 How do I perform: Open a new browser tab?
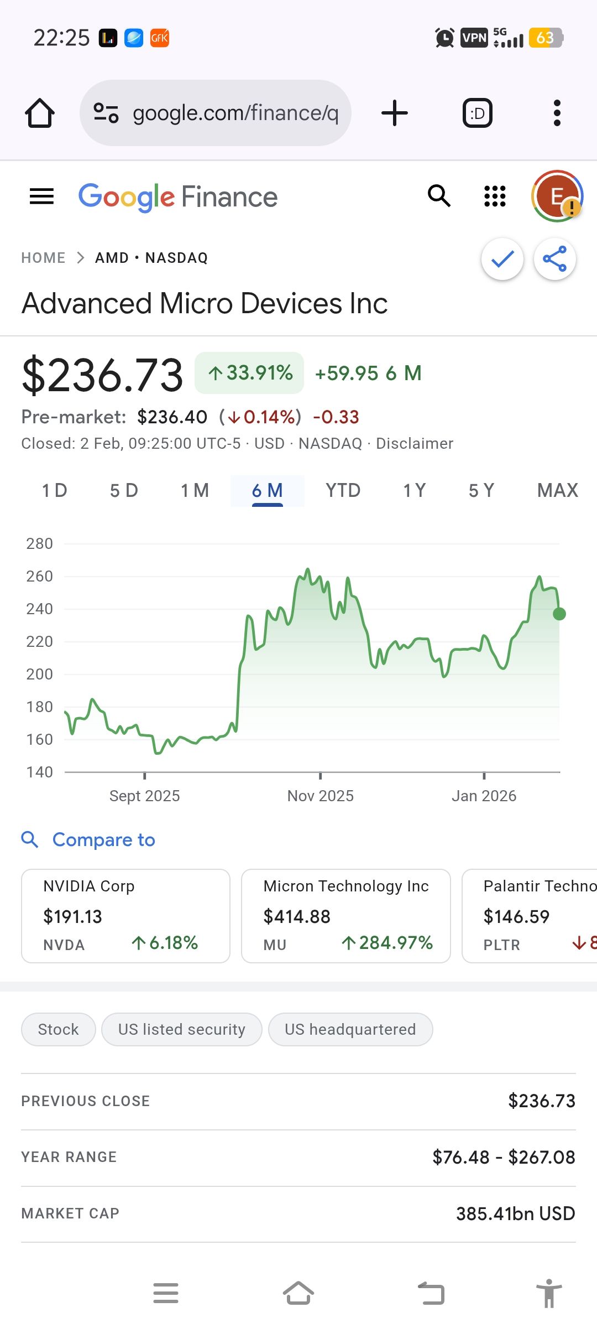[x=395, y=113]
